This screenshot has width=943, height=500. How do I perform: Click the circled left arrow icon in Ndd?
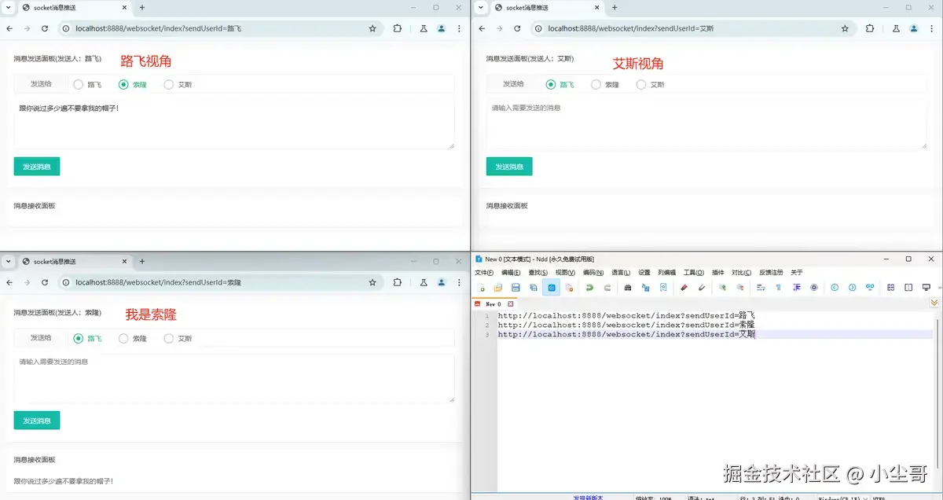point(835,287)
